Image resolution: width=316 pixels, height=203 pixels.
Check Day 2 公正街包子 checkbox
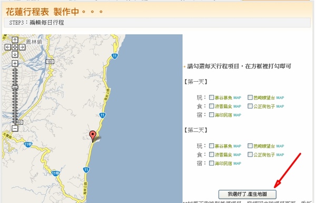(x=250, y=154)
